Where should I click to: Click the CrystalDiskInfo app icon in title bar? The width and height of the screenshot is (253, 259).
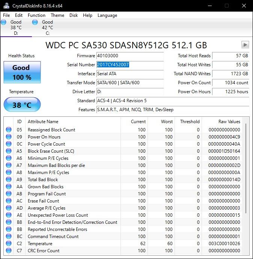[6, 6]
